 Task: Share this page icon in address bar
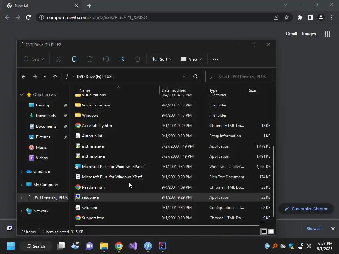276,17
